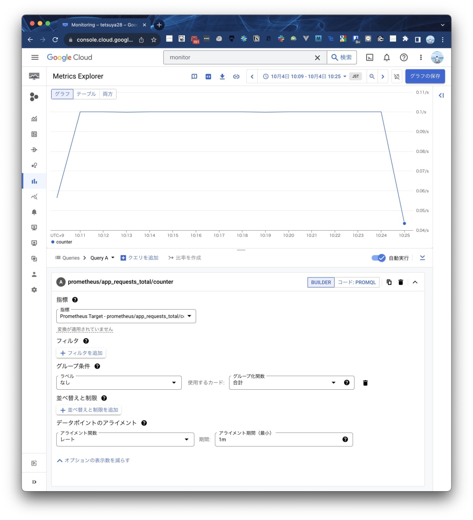Image resolution: width=473 pixels, height=520 pixels.
Task: Toggle the JST timezone chip
Action: pyautogui.click(x=356, y=77)
